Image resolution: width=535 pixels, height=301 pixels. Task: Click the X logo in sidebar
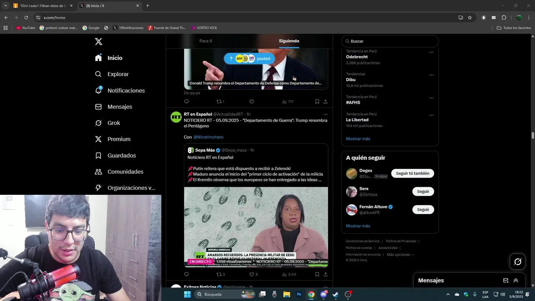click(x=98, y=41)
